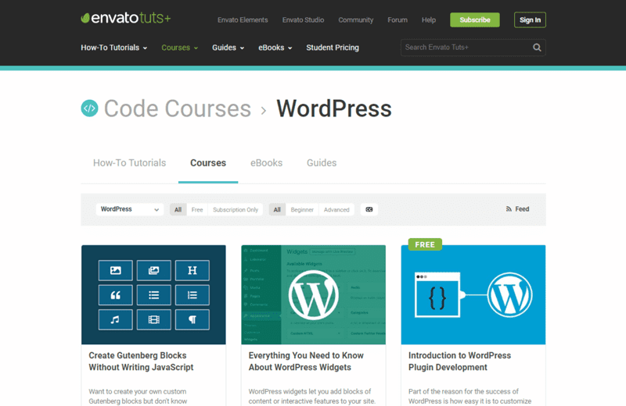
Task: Open the Help link
Action: pyautogui.click(x=428, y=20)
